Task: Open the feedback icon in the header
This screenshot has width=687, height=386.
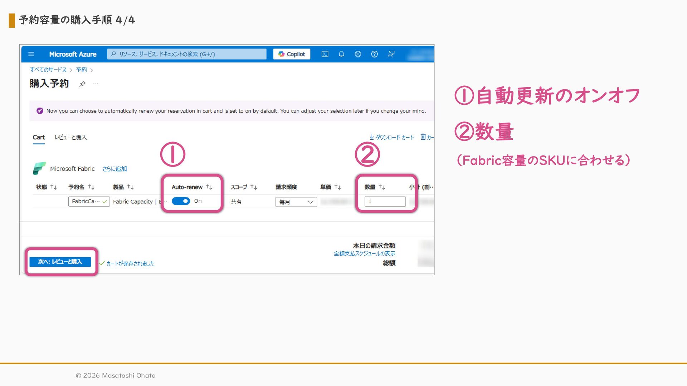Action: point(391,54)
